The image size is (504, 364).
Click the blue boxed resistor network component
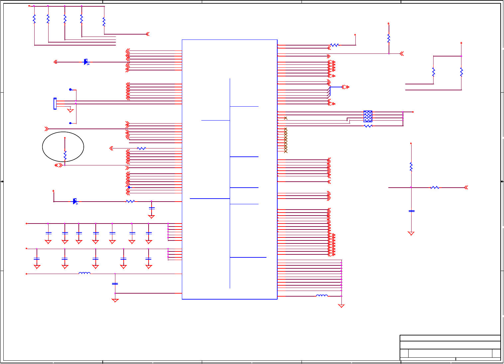(x=368, y=116)
